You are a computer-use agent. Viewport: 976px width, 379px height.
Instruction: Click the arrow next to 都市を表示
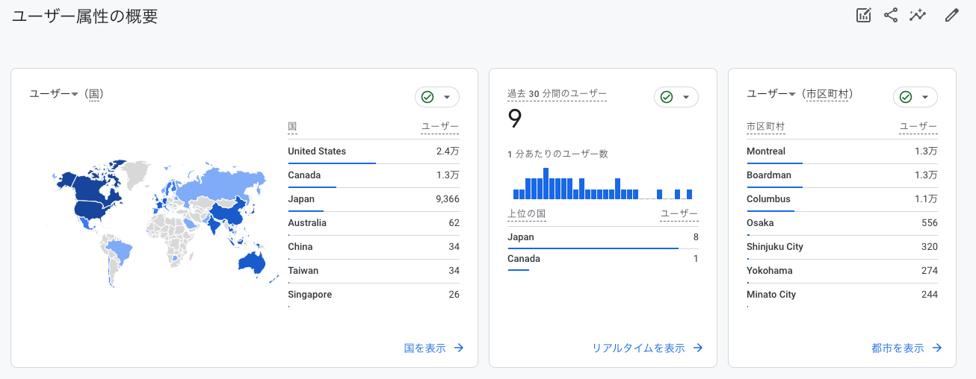pos(937,348)
